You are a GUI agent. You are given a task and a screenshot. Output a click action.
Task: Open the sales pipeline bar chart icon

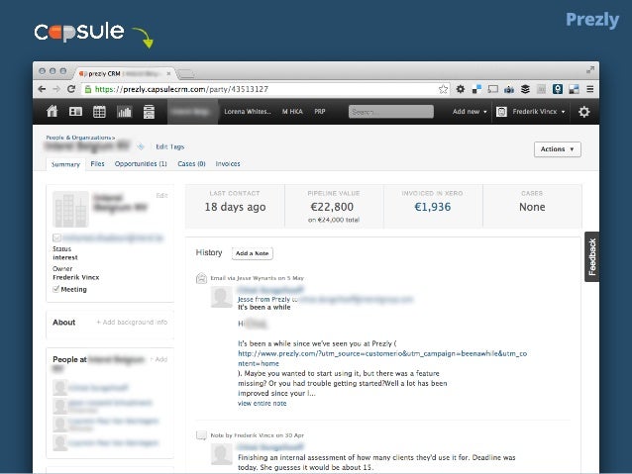point(124,112)
